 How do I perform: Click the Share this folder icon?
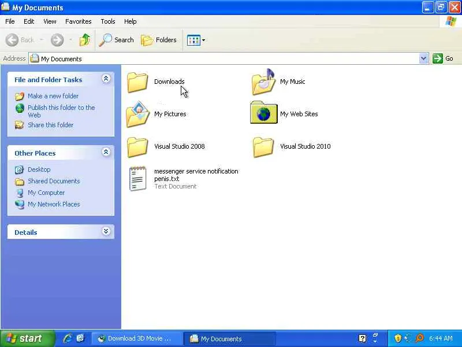20,125
